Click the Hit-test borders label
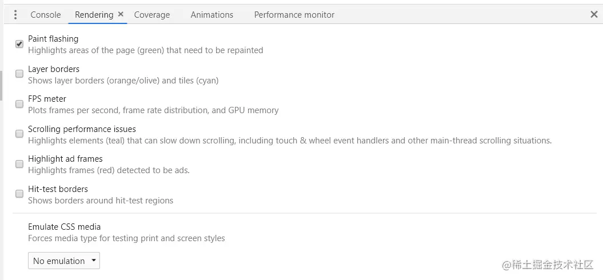 point(58,189)
